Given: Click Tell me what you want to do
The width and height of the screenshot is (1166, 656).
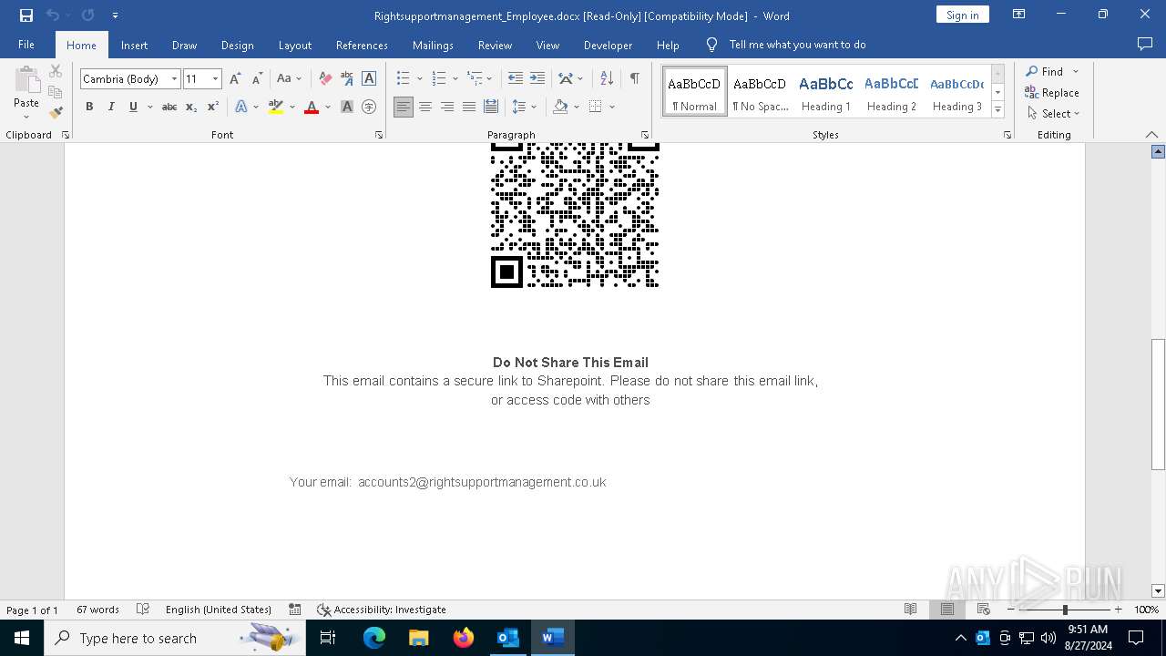Looking at the screenshot, I should click(x=797, y=45).
